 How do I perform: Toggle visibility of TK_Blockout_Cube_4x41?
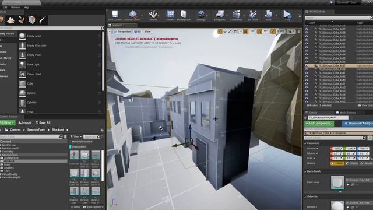pos(307,73)
